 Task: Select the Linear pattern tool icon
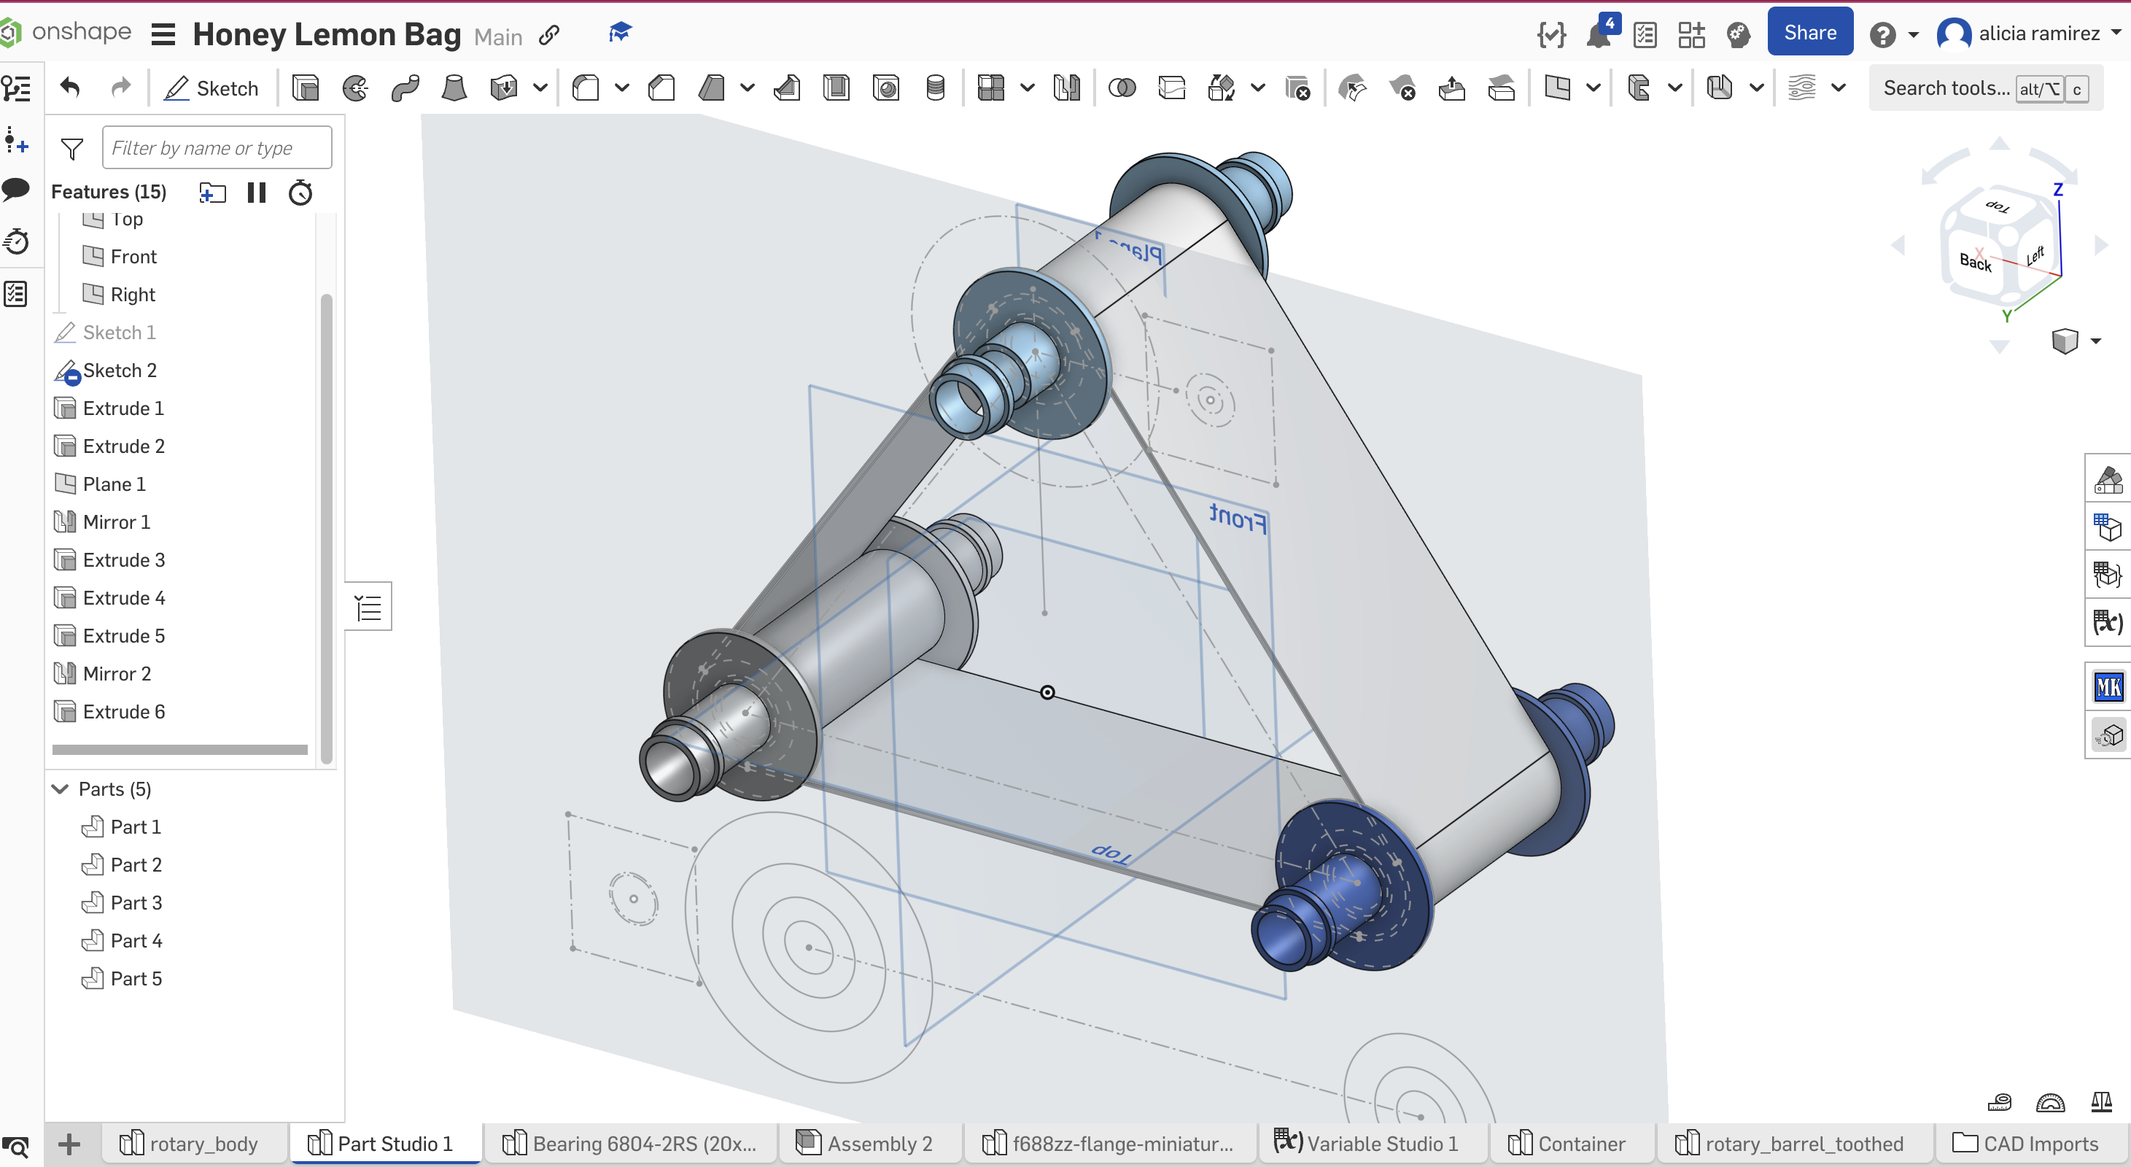click(x=991, y=88)
